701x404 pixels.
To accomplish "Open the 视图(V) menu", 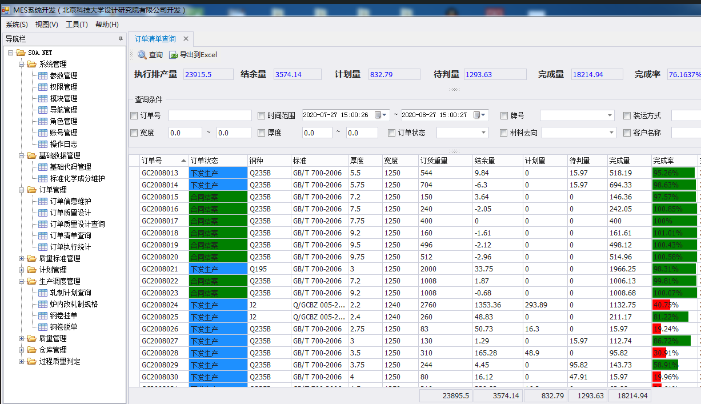I will (46, 25).
